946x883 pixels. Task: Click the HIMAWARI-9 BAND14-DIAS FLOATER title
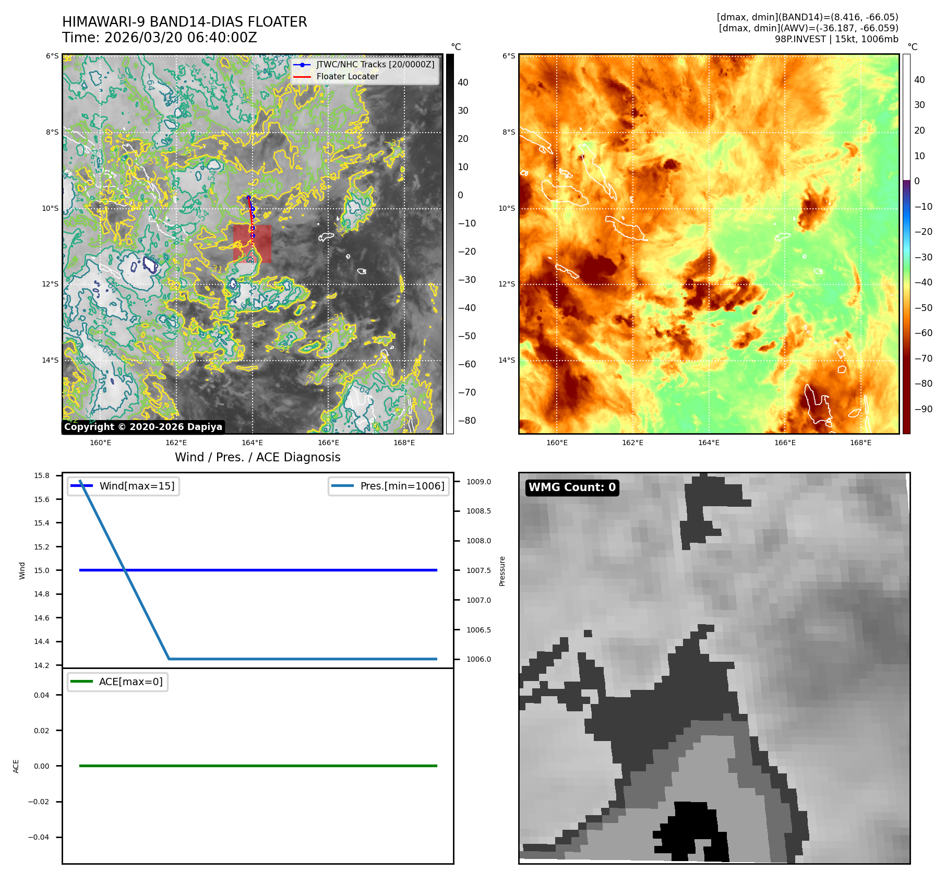click(185, 22)
